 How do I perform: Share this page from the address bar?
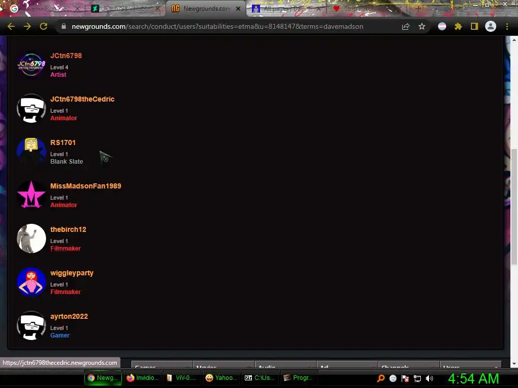click(x=406, y=26)
